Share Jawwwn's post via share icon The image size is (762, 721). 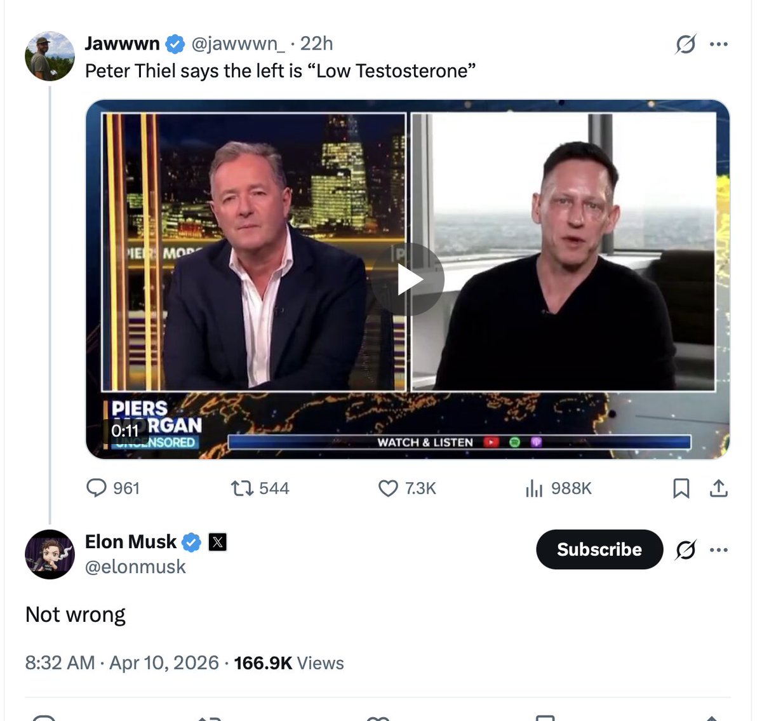pyautogui.click(x=718, y=488)
